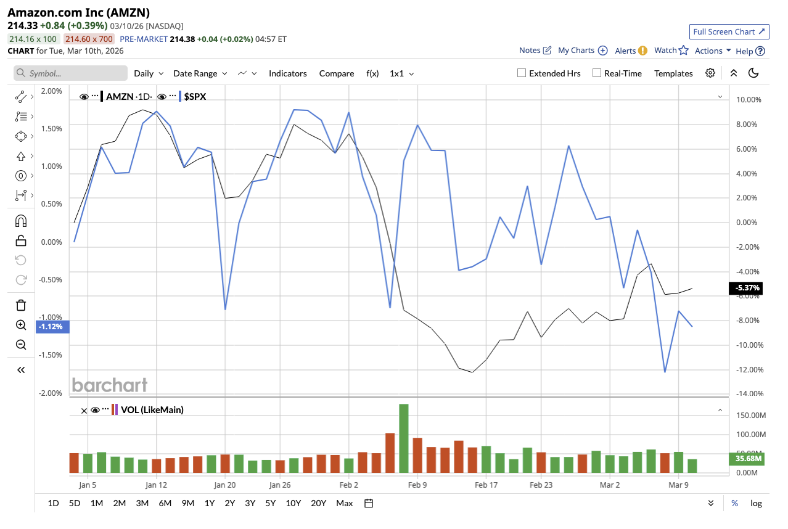
Task: Toggle log scale mode
Action: (x=756, y=503)
